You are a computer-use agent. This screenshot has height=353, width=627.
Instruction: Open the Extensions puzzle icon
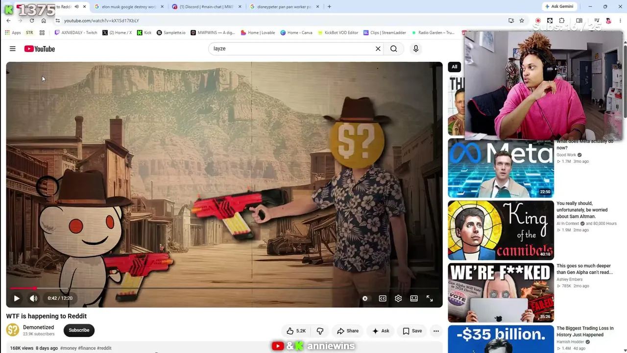(561, 21)
